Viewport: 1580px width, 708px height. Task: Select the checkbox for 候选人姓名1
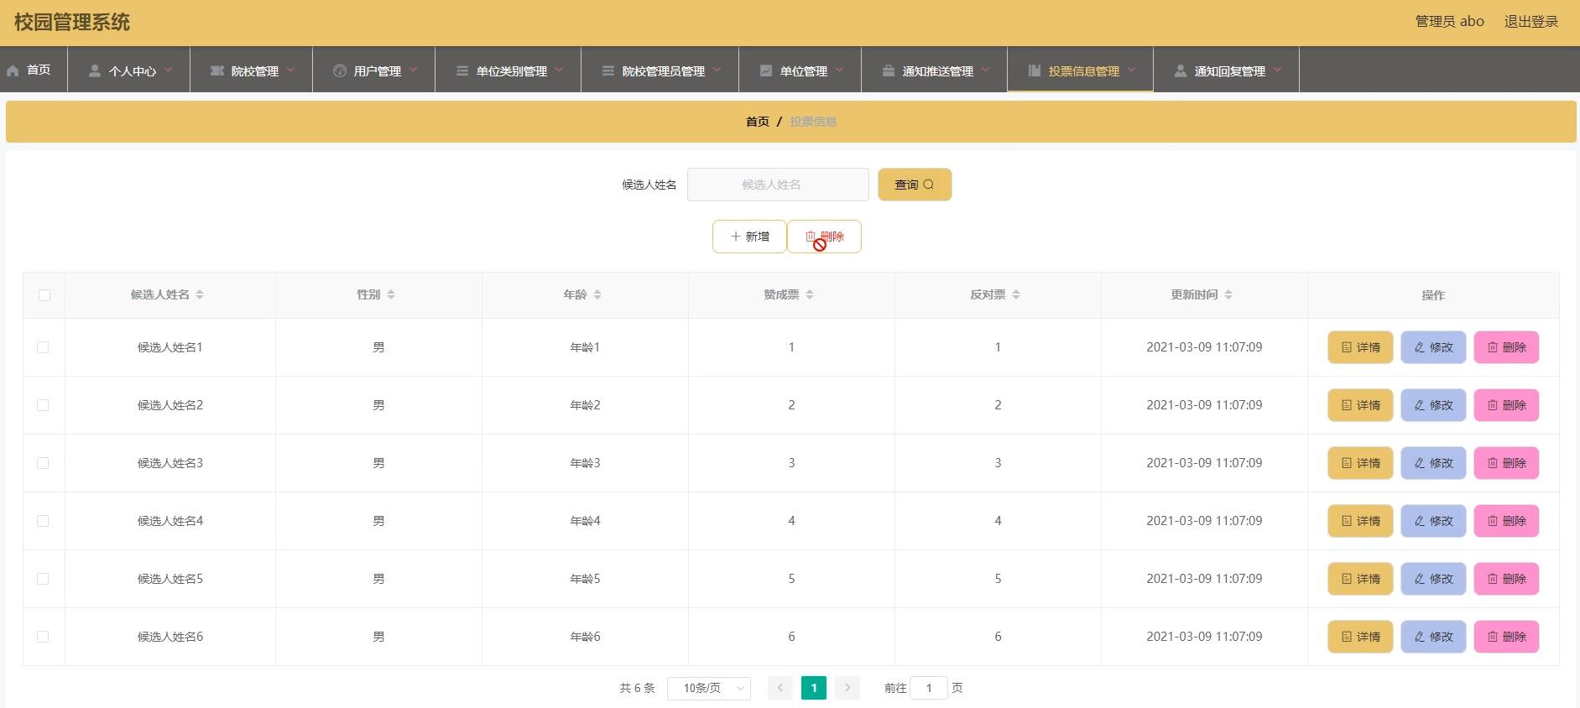click(43, 347)
